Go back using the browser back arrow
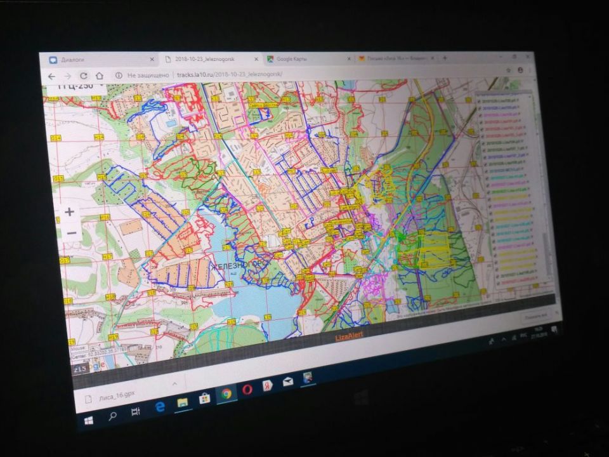The width and height of the screenshot is (609, 457). 52,76
